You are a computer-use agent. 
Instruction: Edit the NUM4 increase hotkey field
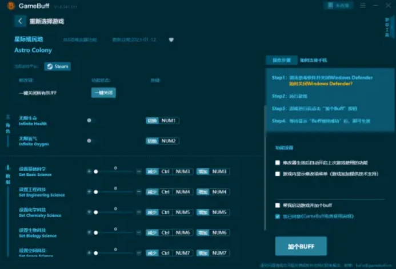pos(219,192)
